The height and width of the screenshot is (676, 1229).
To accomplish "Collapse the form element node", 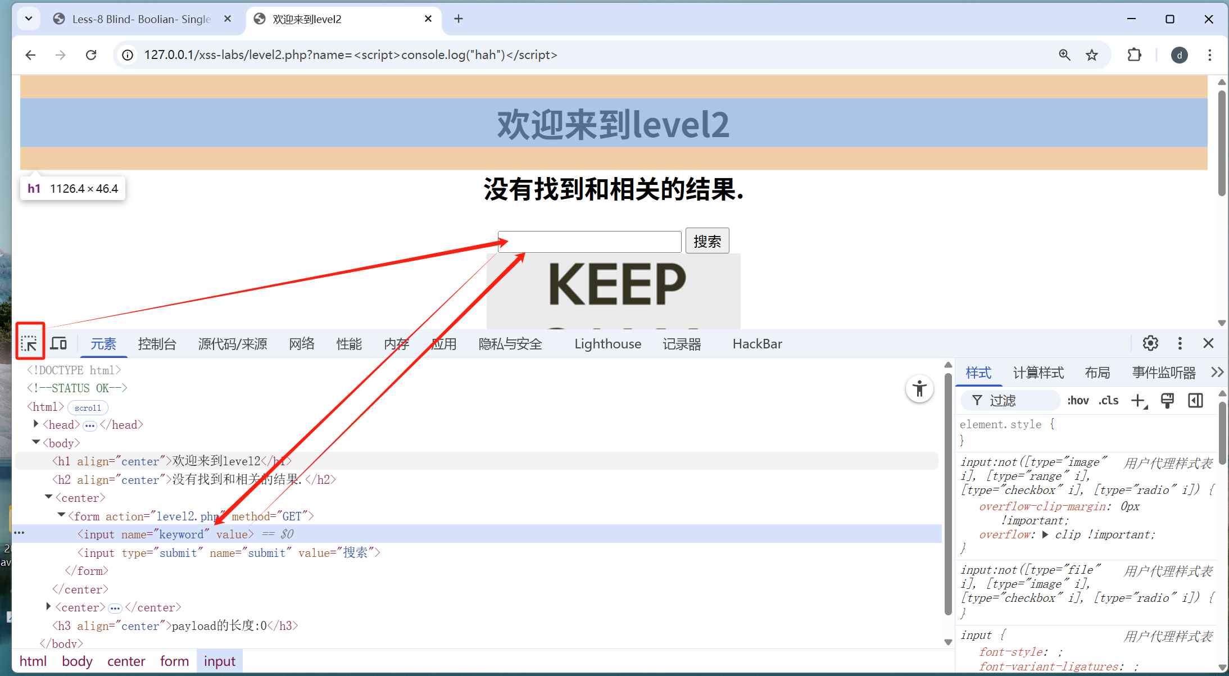I will tap(61, 515).
